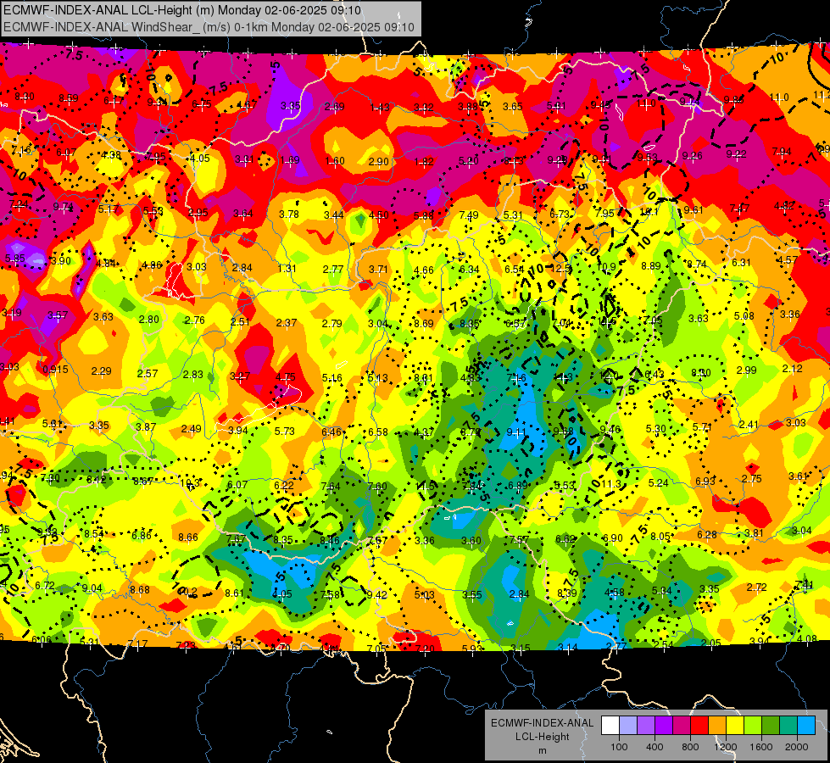Screen dimensions: 830x763
Task: Click the legend tick label 2000
Action: pyautogui.click(x=797, y=747)
